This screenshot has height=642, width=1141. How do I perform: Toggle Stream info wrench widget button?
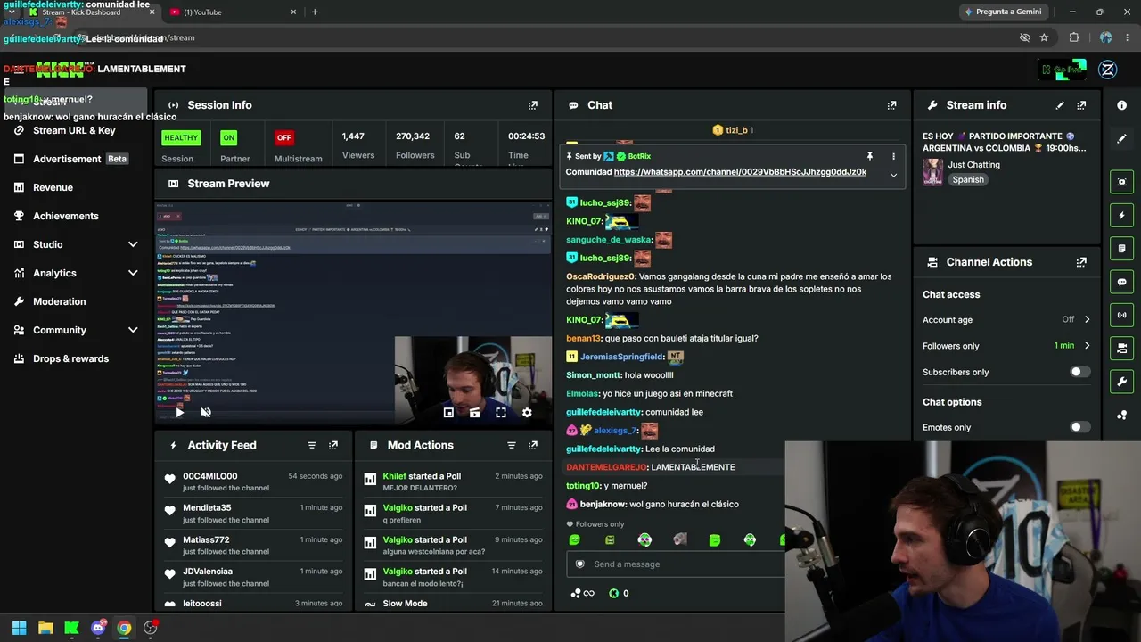tap(1121, 382)
